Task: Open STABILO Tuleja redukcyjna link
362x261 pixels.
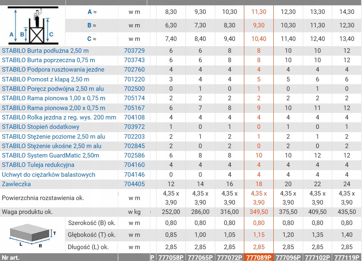Action: pyautogui.click(x=38, y=165)
